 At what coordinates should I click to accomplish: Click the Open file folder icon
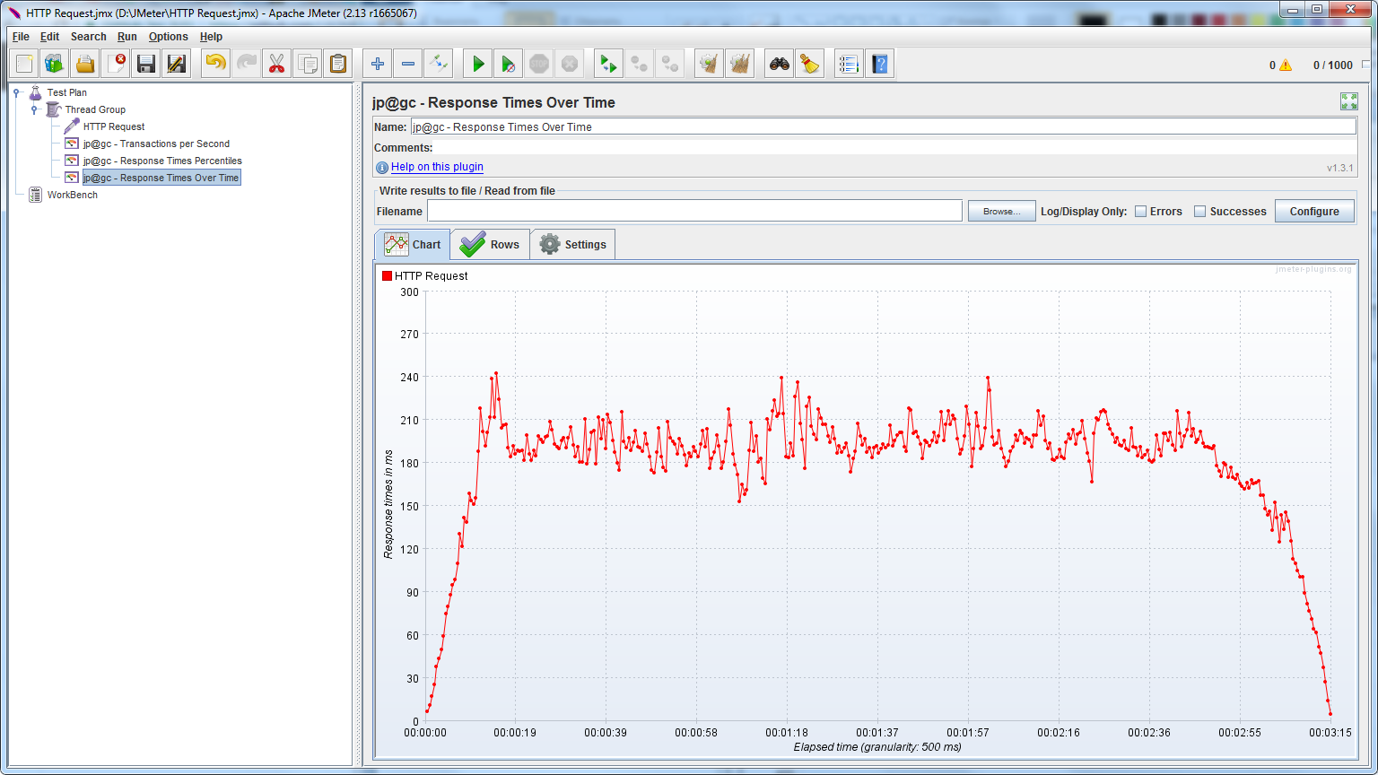tap(85, 64)
